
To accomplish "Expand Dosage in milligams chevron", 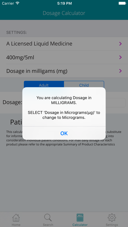I will 120,71.
